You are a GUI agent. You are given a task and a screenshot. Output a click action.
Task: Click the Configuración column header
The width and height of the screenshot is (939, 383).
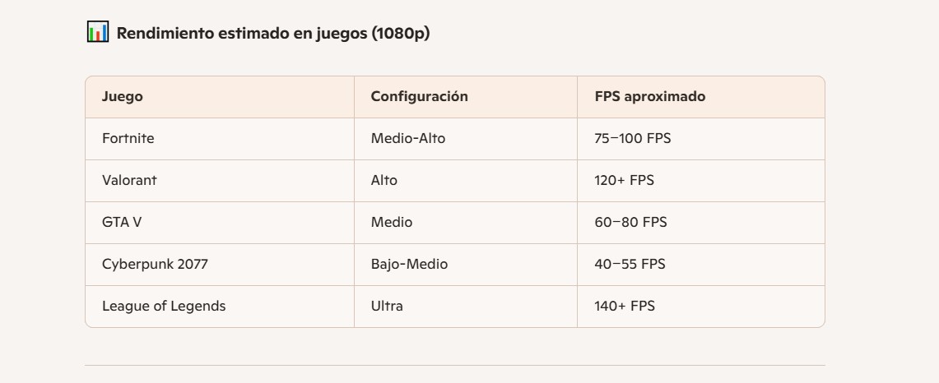click(x=419, y=96)
